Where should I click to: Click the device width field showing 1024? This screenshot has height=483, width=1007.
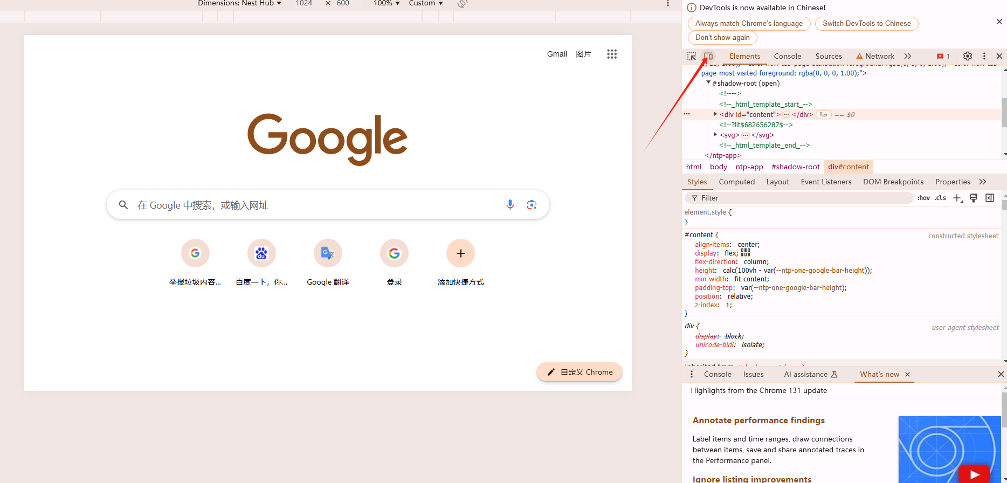(x=304, y=3)
